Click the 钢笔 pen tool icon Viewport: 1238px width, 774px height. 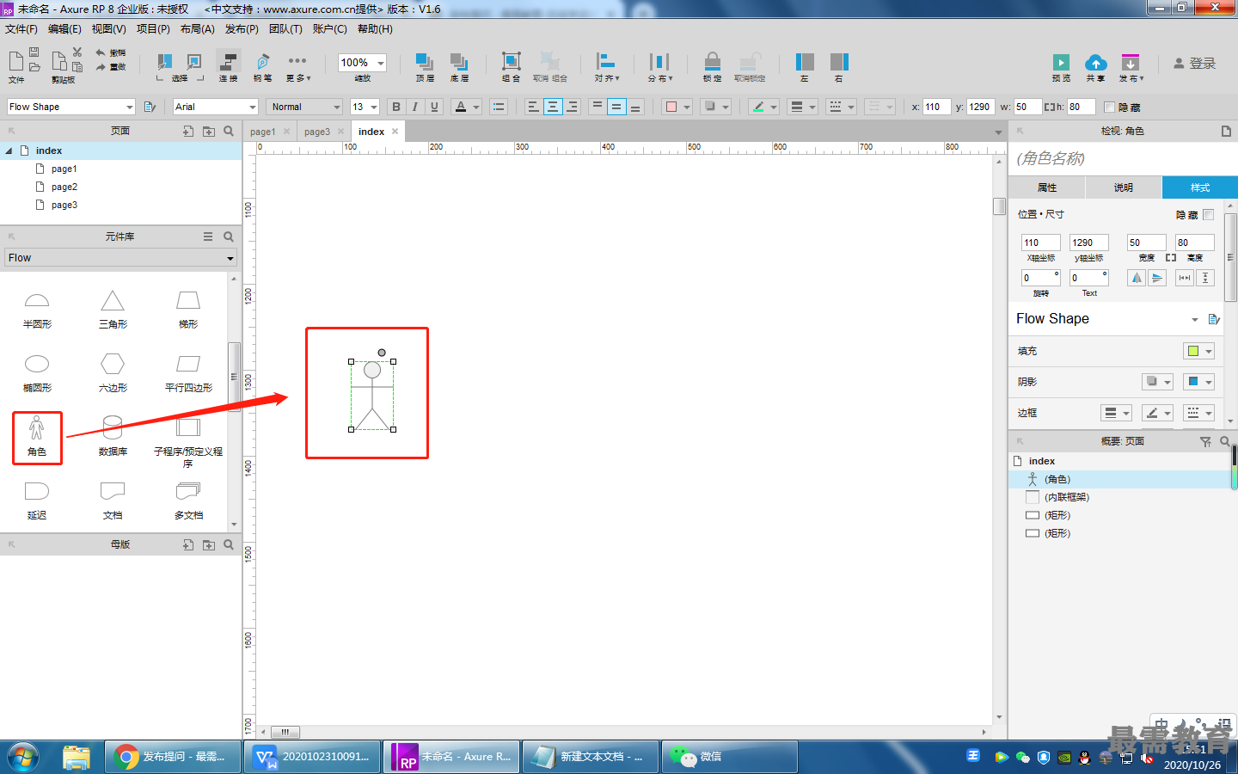263,67
